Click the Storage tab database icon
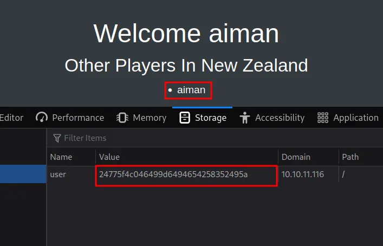The image size is (383, 246). pos(185,118)
